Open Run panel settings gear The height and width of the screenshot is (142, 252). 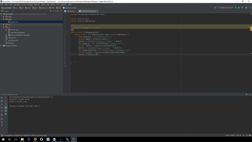[247, 95]
